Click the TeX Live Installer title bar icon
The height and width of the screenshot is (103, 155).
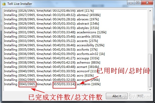tap(4, 4)
